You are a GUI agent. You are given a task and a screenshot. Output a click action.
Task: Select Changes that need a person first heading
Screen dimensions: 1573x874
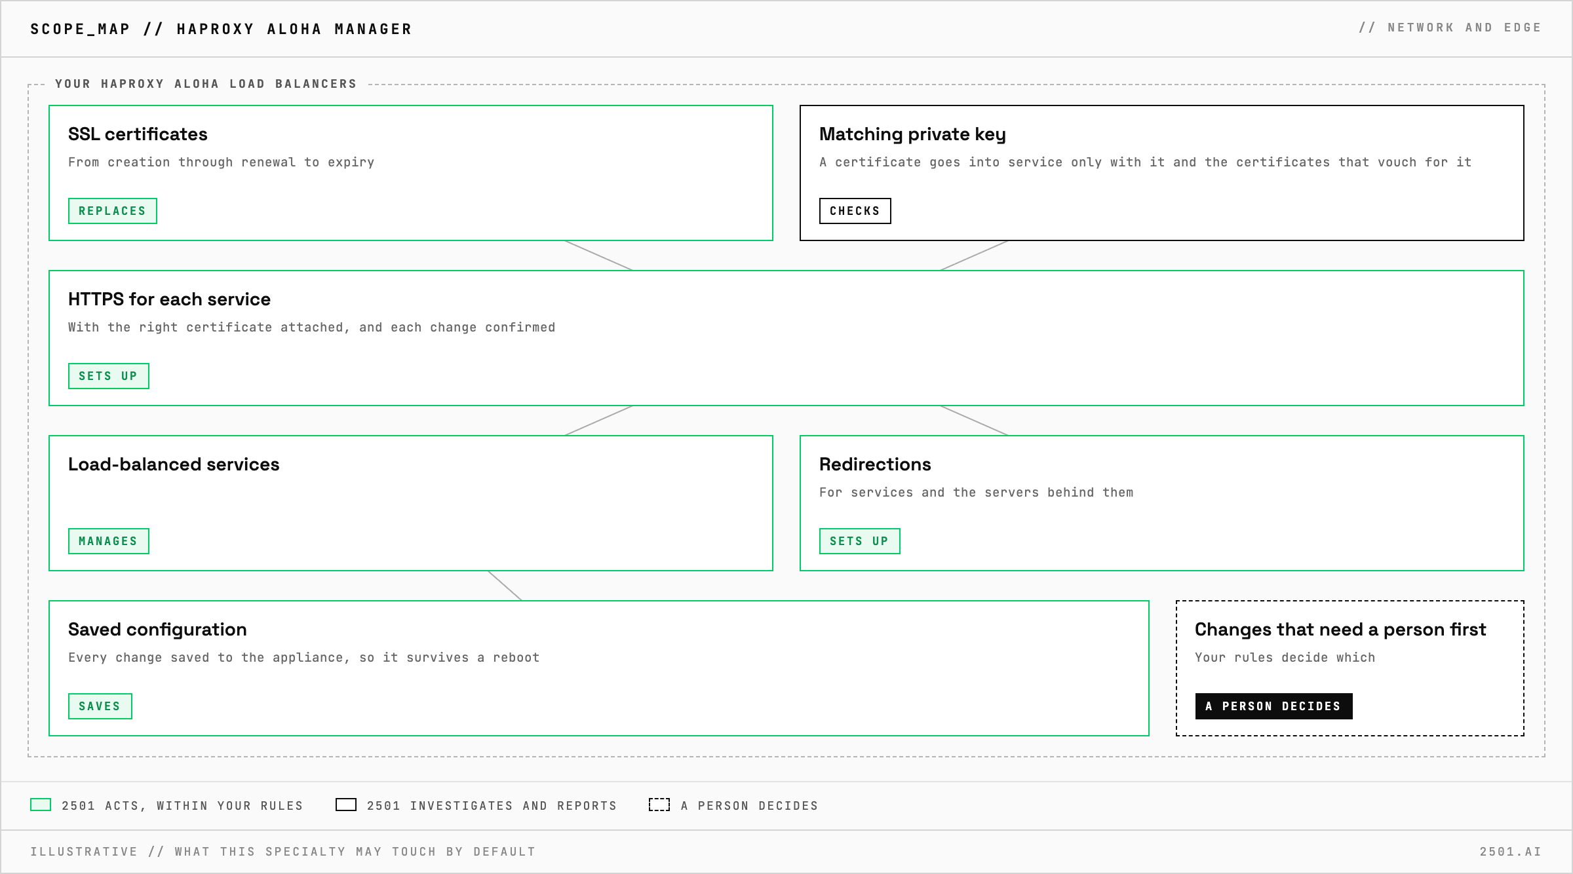(1340, 630)
